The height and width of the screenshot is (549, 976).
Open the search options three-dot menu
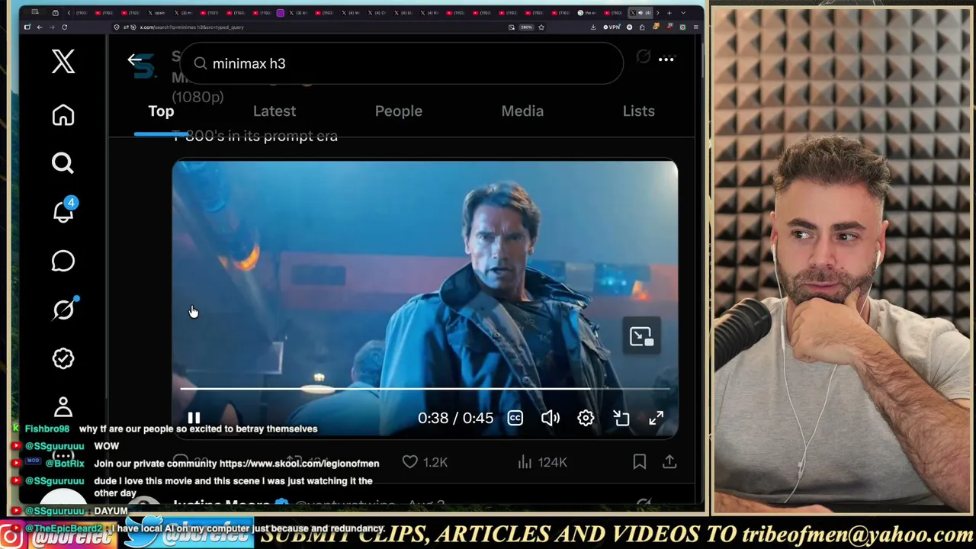click(666, 59)
